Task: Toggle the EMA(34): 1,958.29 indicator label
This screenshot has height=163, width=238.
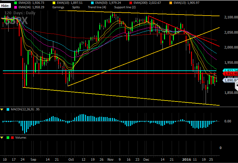Action: 31,7
